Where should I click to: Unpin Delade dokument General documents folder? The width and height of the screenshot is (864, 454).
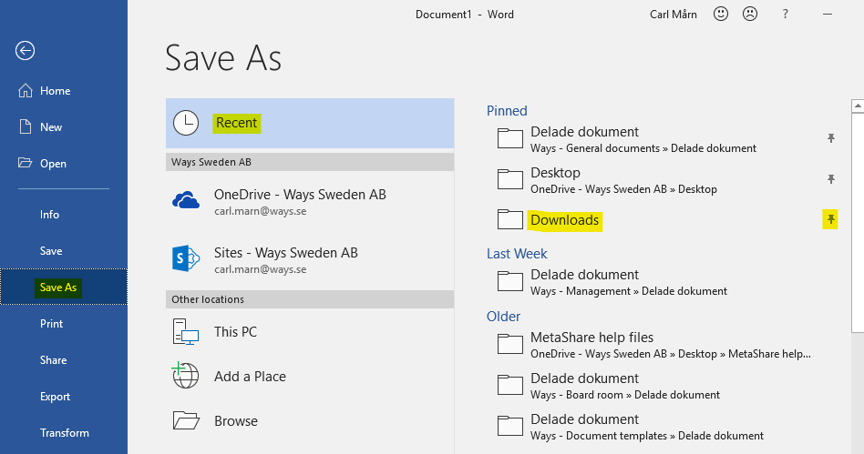[831, 138]
